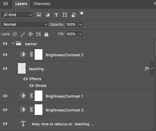Filter for smart objects icon

click(74, 15)
